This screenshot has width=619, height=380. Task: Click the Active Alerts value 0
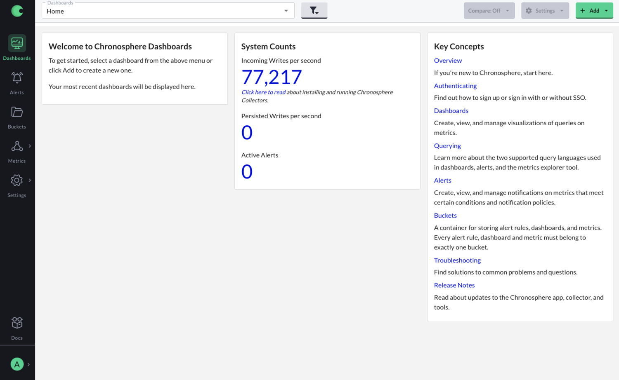(247, 172)
